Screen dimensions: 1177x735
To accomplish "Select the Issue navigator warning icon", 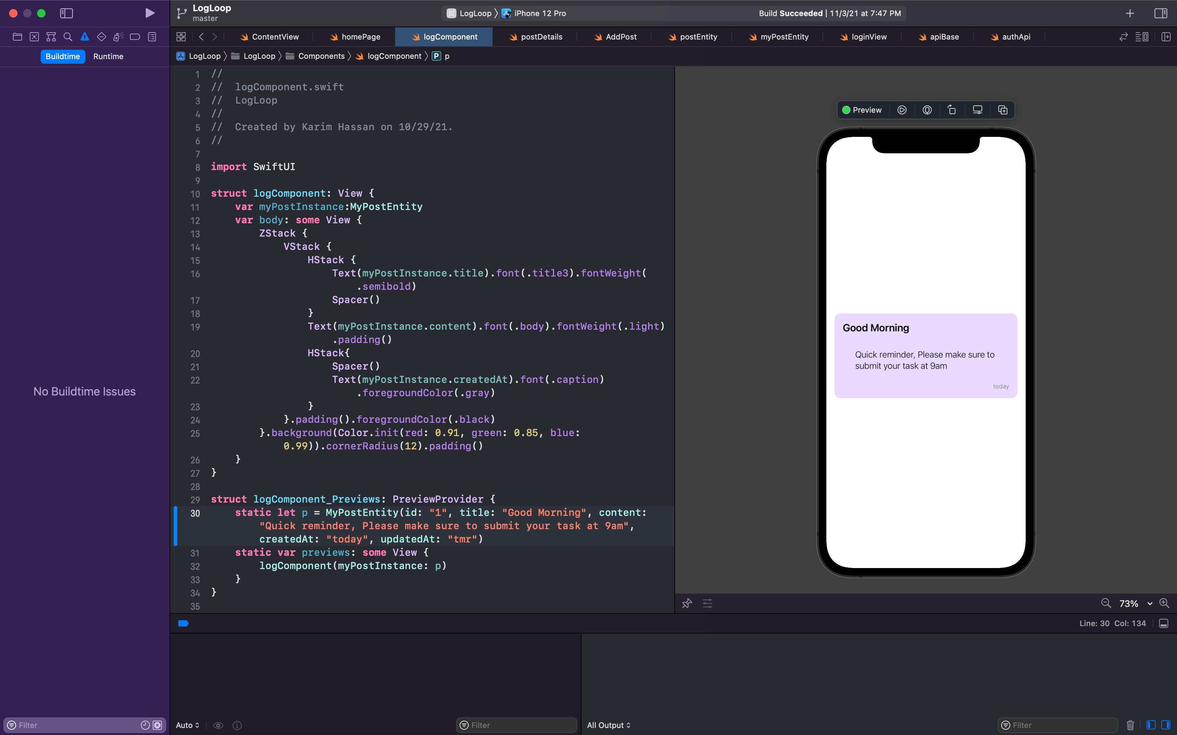I will tap(85, 37).
